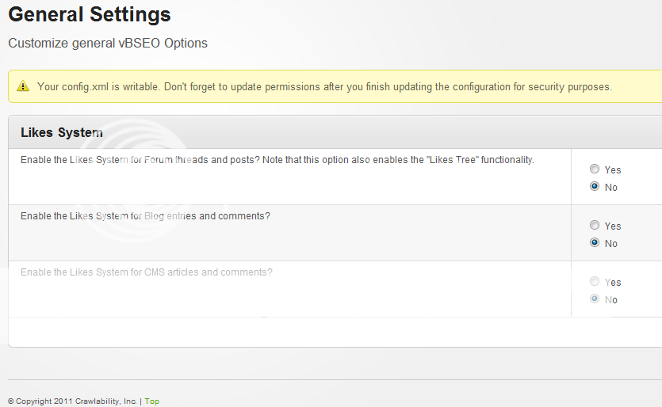Click the Top link in footer
Viewport: 662px width, 407px height.
click(152, 401)
